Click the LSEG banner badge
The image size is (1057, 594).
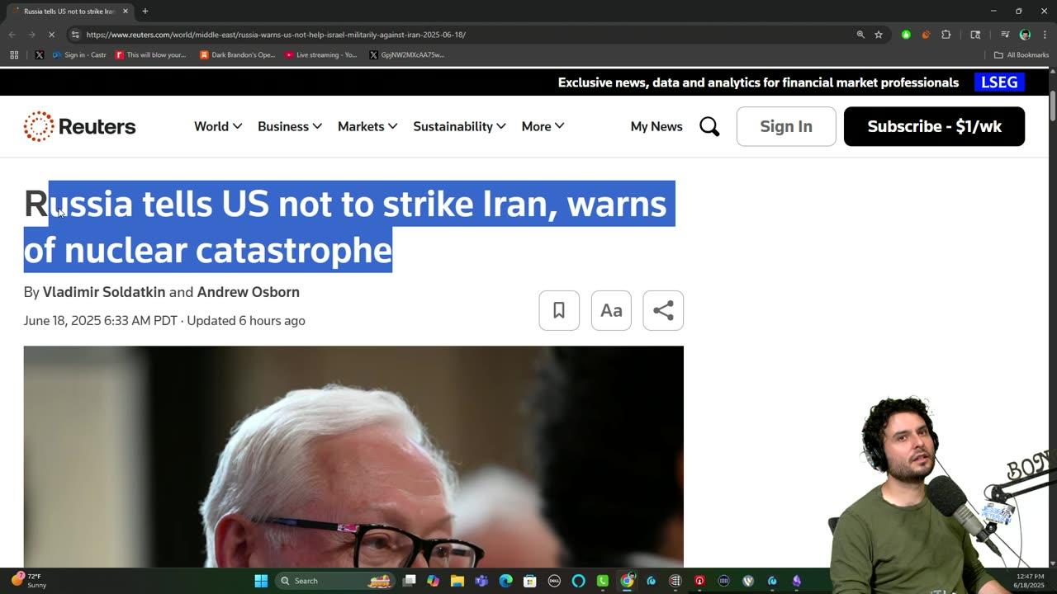pos(999,82)
